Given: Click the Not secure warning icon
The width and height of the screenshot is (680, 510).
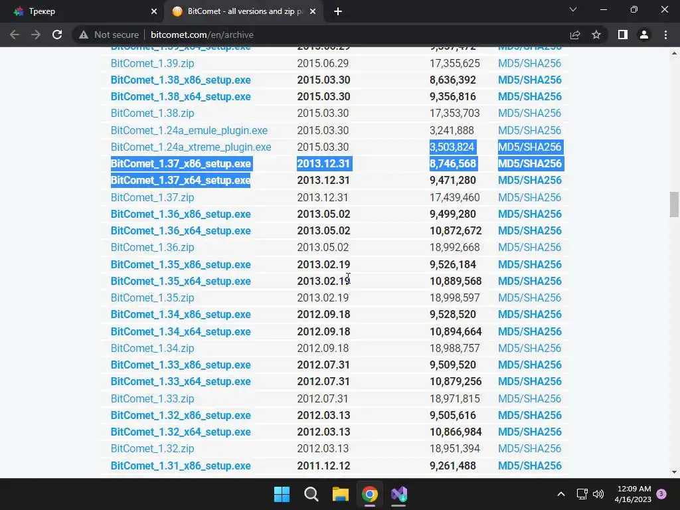Looking at the screenshot, I should point(84,35).
